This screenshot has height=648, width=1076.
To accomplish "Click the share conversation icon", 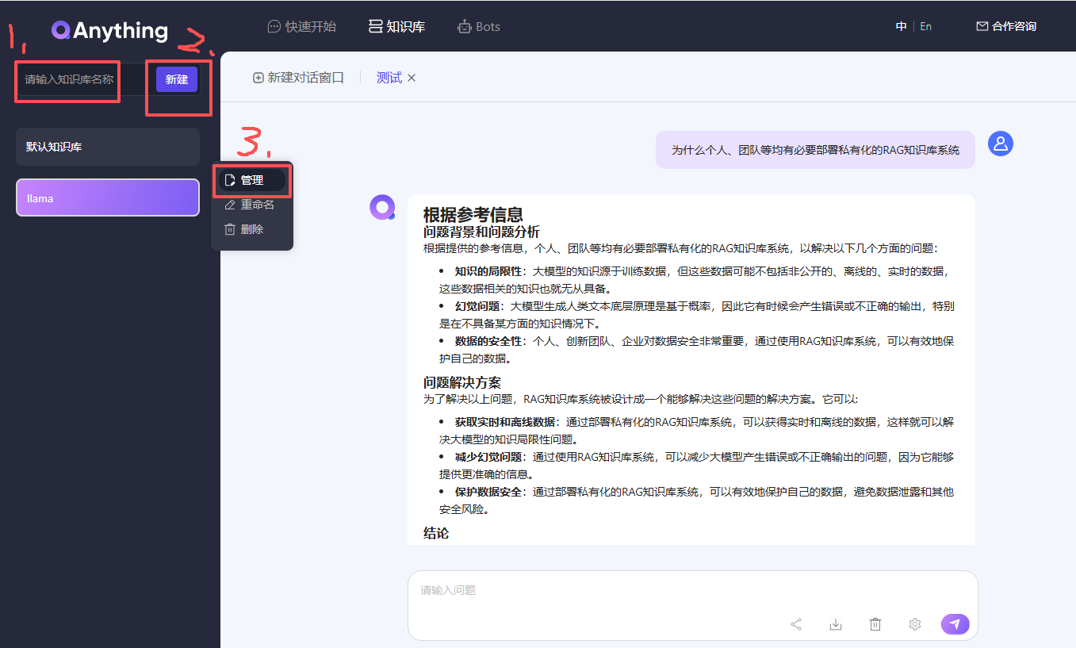I will (796, 624).
